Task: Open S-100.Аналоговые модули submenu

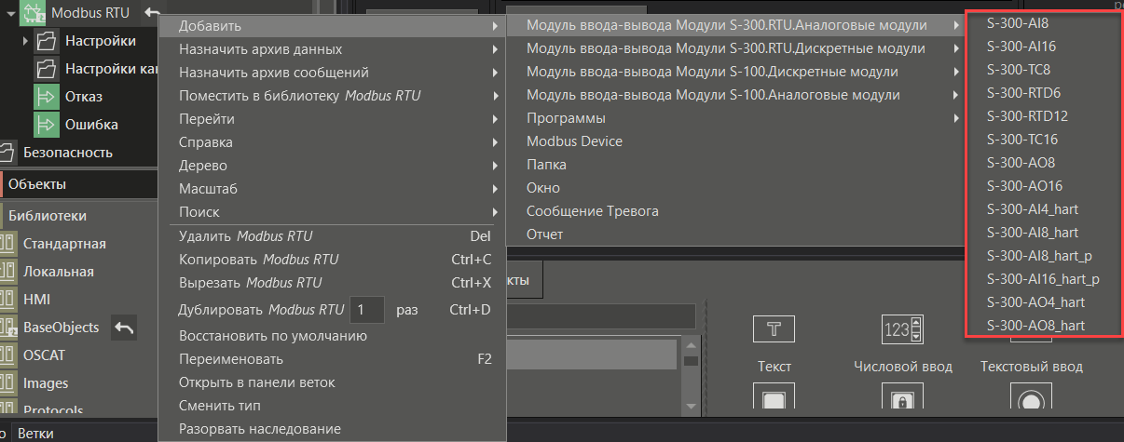Action: pyautogui.click(x=737, y=95)
